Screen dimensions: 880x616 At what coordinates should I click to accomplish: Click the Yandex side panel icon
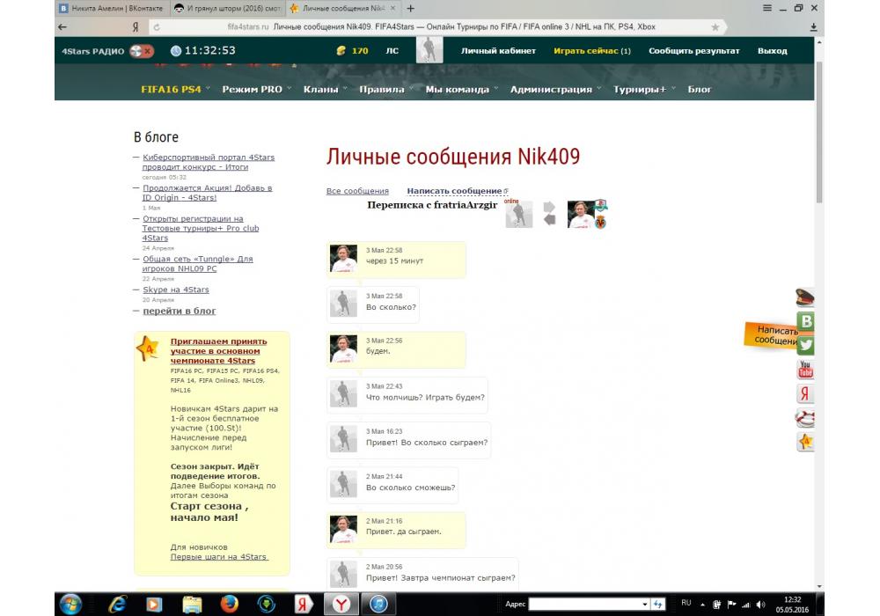point(805,393)
